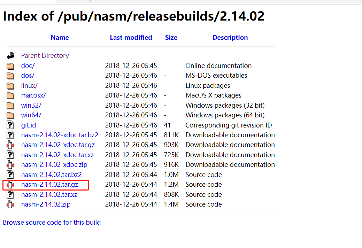Click the folder icon beside win64/

coord(10,115)
